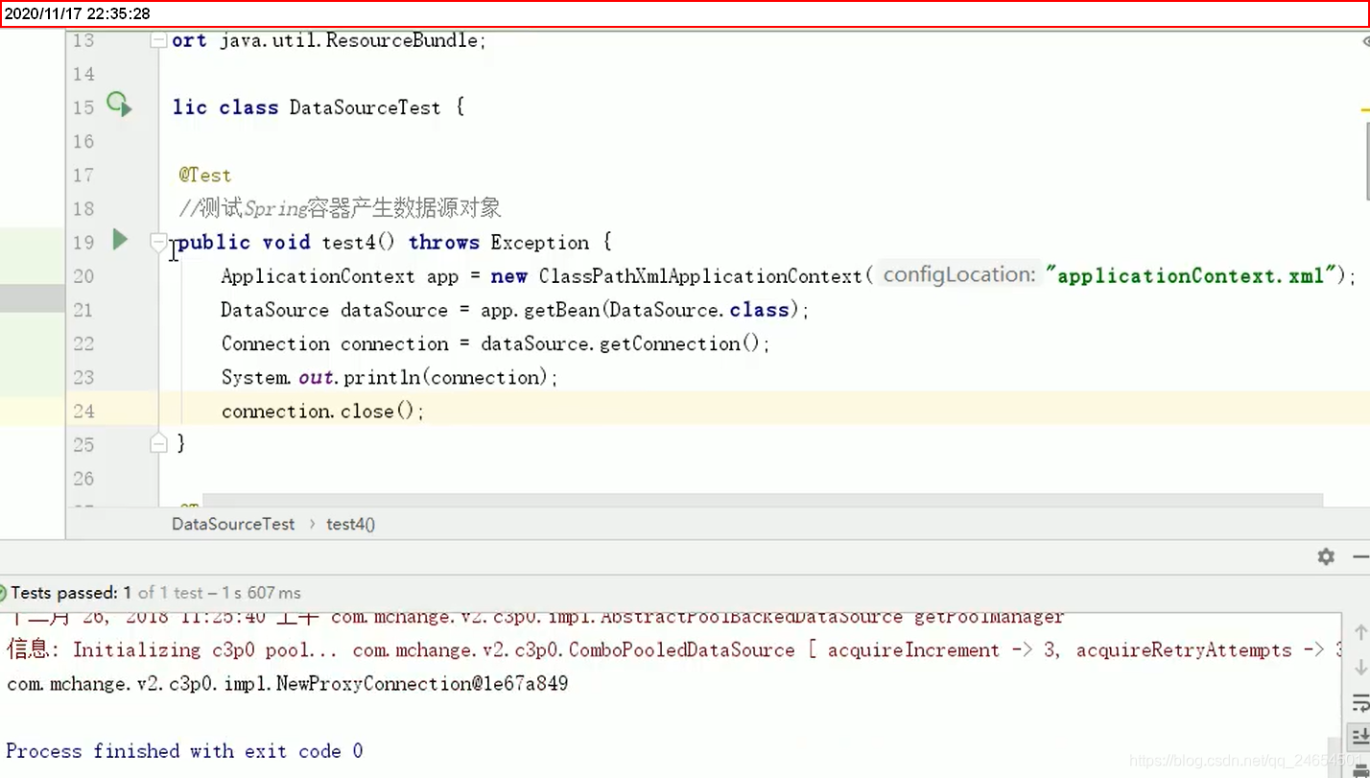Click dataSource.getConnection() in line 22
This screenshot has width=1370, height=778.
(x=620, y=343)
